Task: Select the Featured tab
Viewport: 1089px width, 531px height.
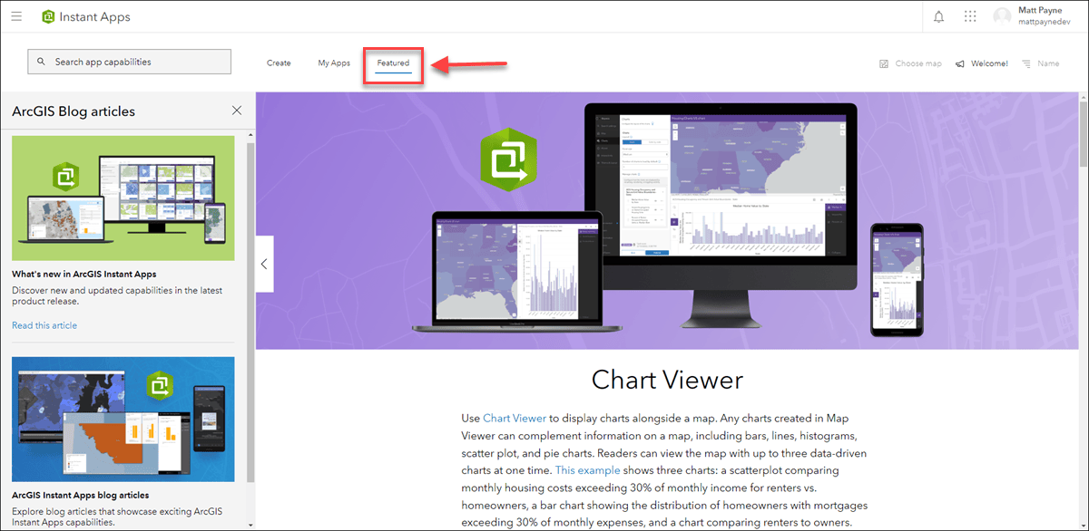Action: [x=394, y=63]
